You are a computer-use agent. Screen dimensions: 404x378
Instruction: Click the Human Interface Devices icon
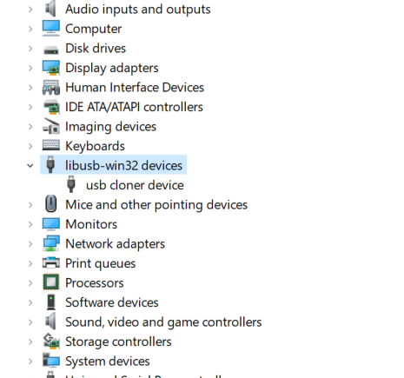pos(51,88)
